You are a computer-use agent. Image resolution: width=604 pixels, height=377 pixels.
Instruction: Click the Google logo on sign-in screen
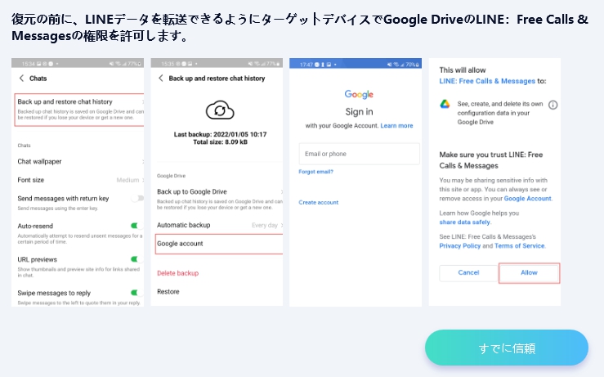(359, 94)
